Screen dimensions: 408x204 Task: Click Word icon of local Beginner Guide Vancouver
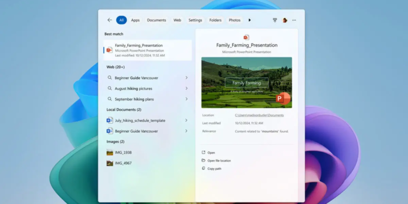coord(109,131)
